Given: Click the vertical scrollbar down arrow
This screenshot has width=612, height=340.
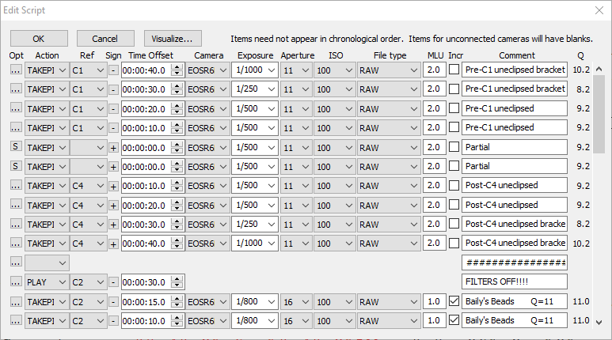Looking at the screenshot, I should pyautogui.click(x=599, y=322).
